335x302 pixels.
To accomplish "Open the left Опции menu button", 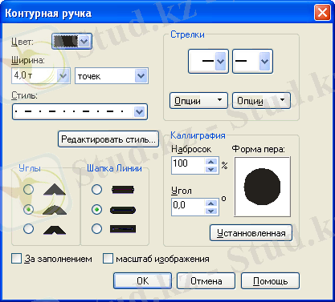I will pyautogui.click(x=198, y=101).
